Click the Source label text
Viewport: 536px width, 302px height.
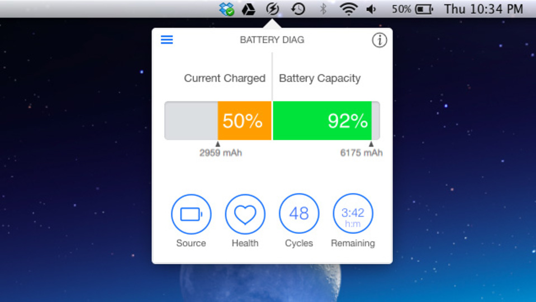[x=191, y=243]
